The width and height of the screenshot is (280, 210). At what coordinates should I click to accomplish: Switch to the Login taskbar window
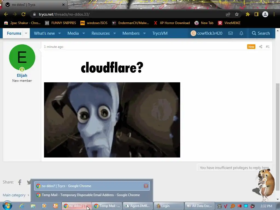pyautogui.click(x=168, y=206)
